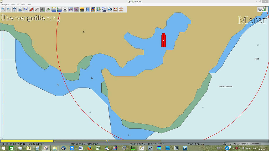The image size is (269, 151).
Task: Open the Hilfe menu
Action: pyautogui.click(x=29, y=5)
